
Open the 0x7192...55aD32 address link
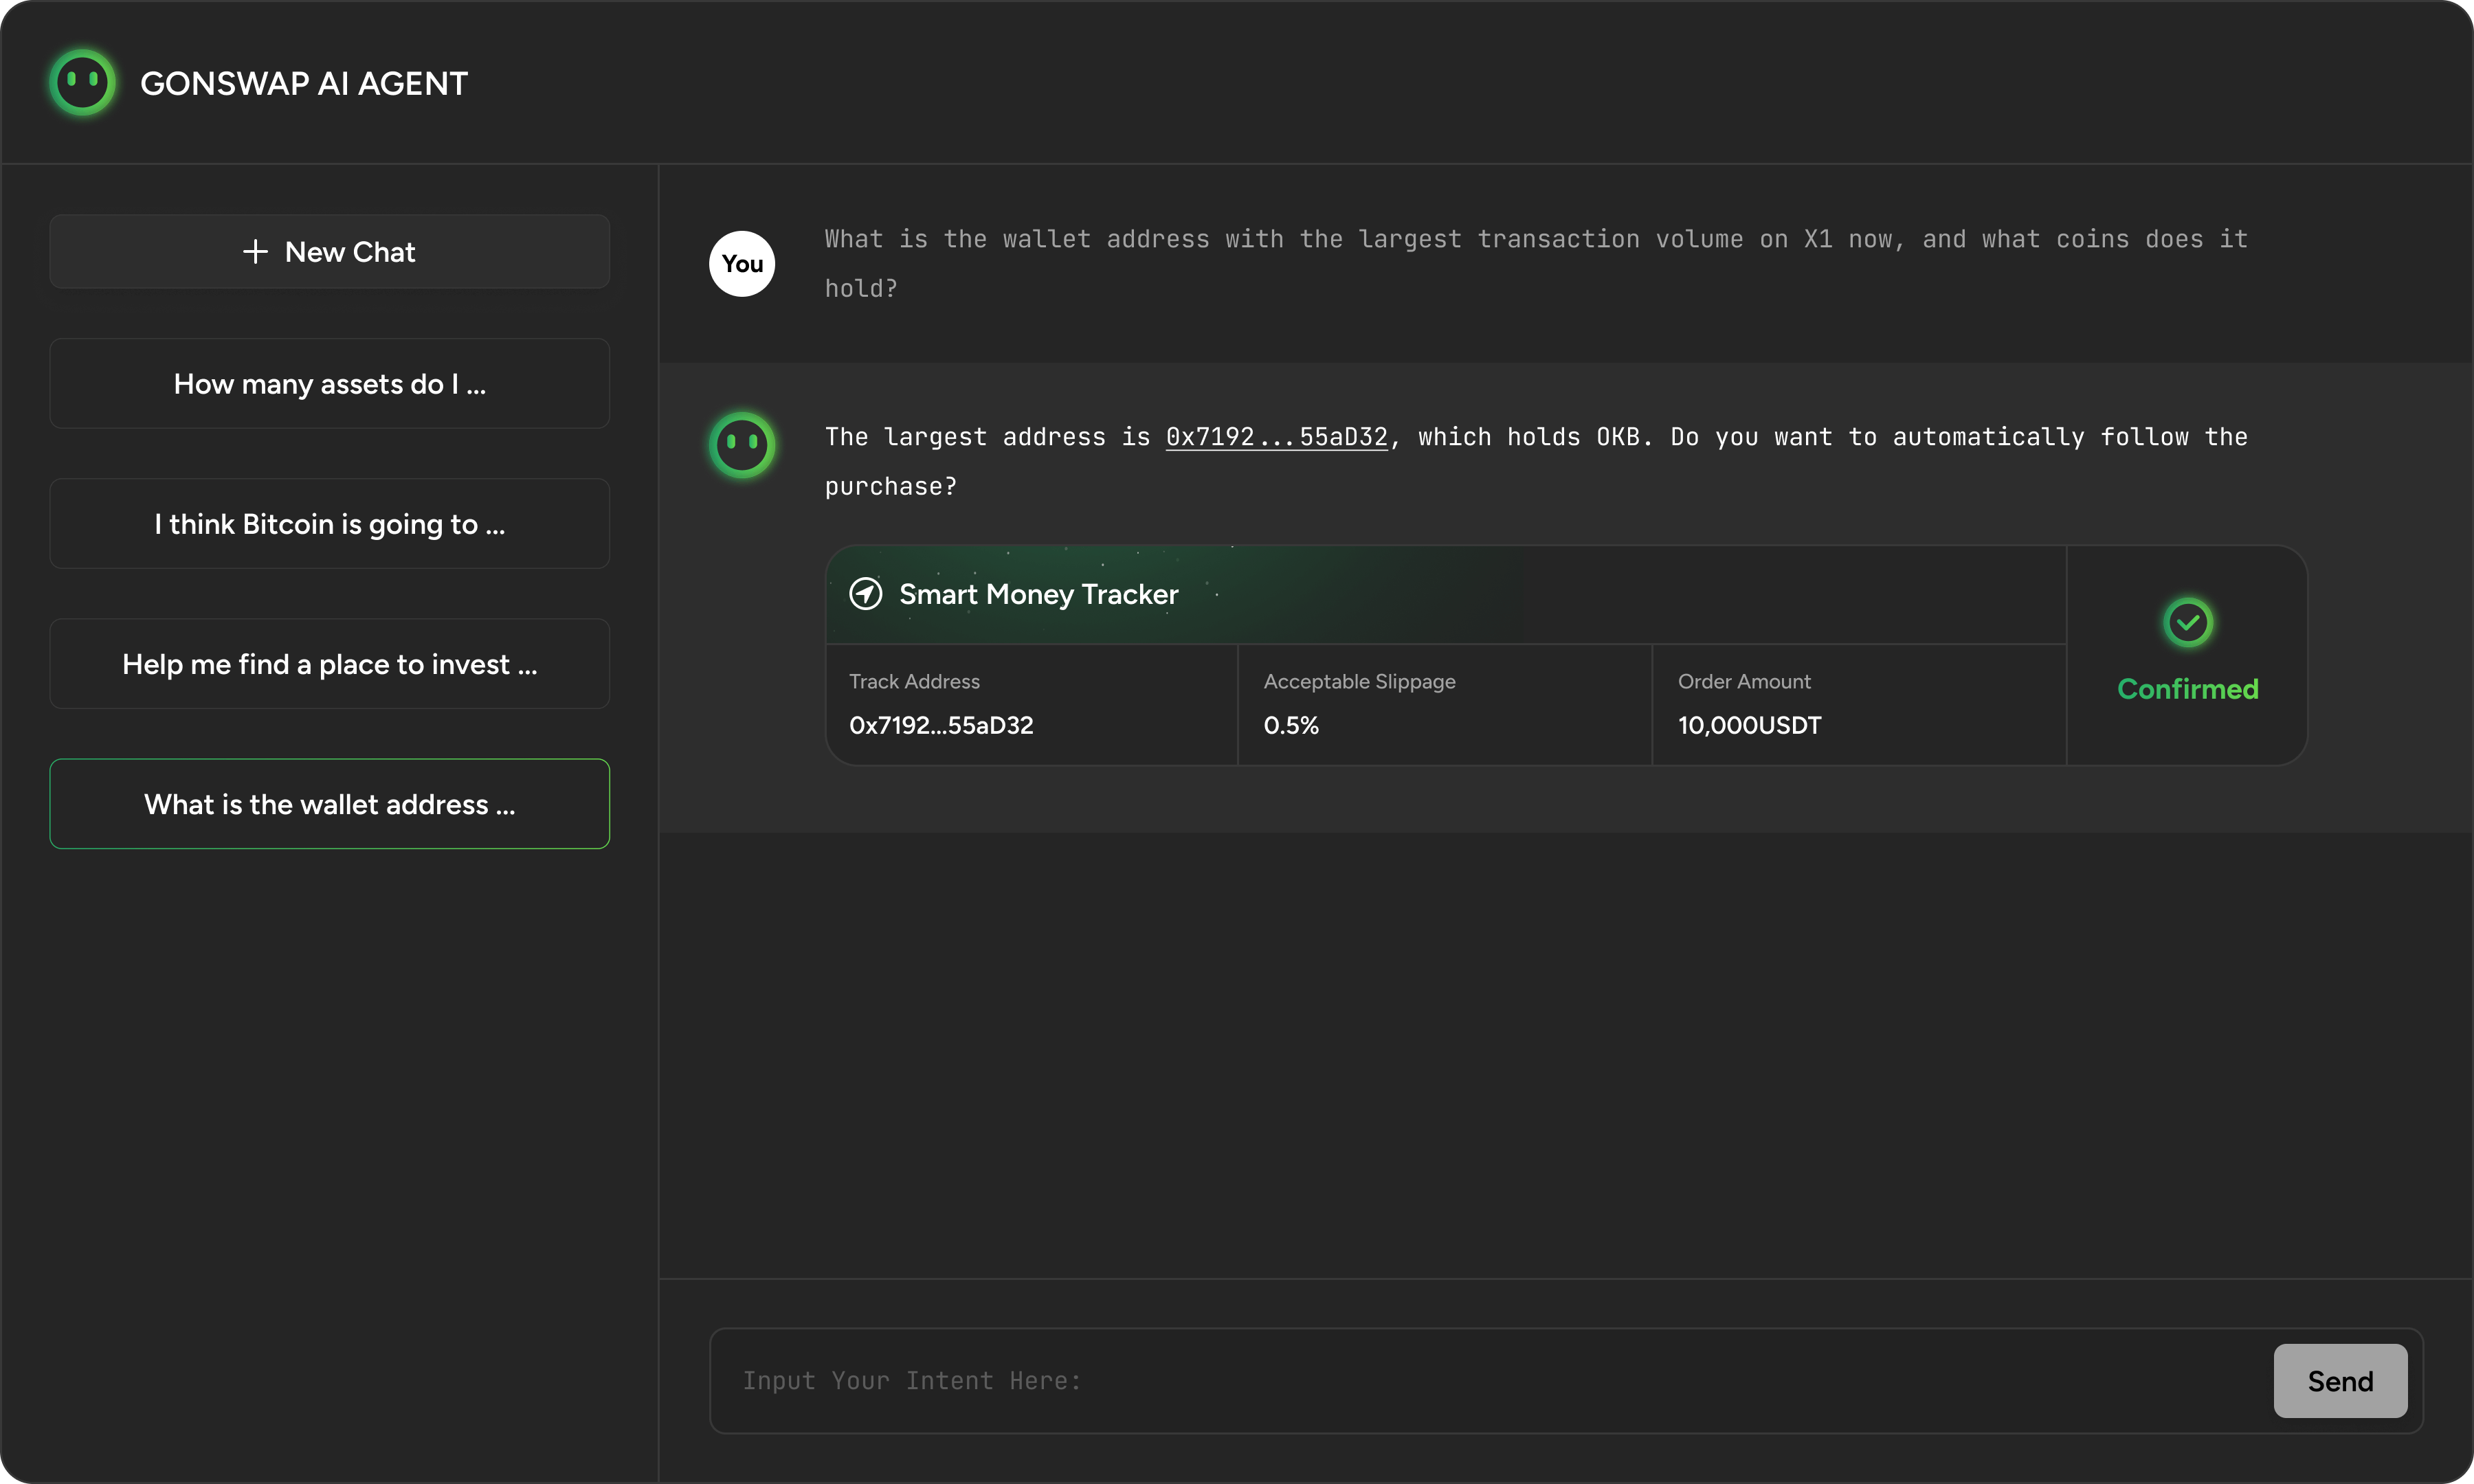(x=1276, y=437)
